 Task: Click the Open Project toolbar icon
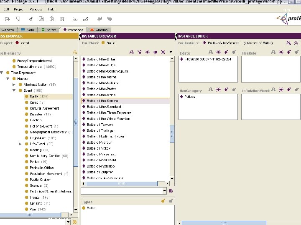(x=7, y=19)
